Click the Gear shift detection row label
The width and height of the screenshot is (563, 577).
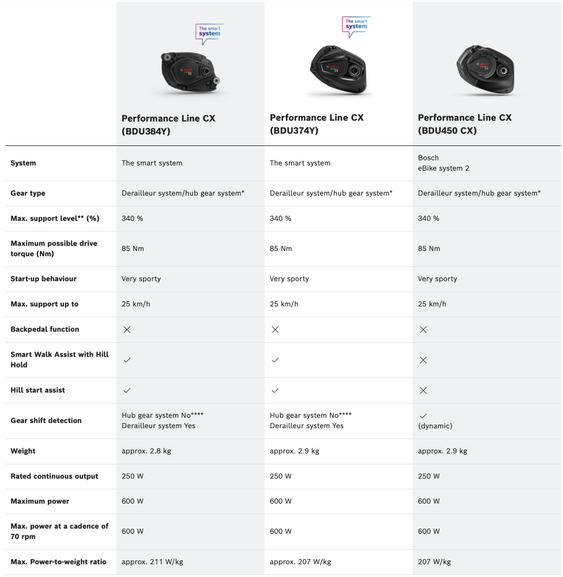click(x=46, y=421)
